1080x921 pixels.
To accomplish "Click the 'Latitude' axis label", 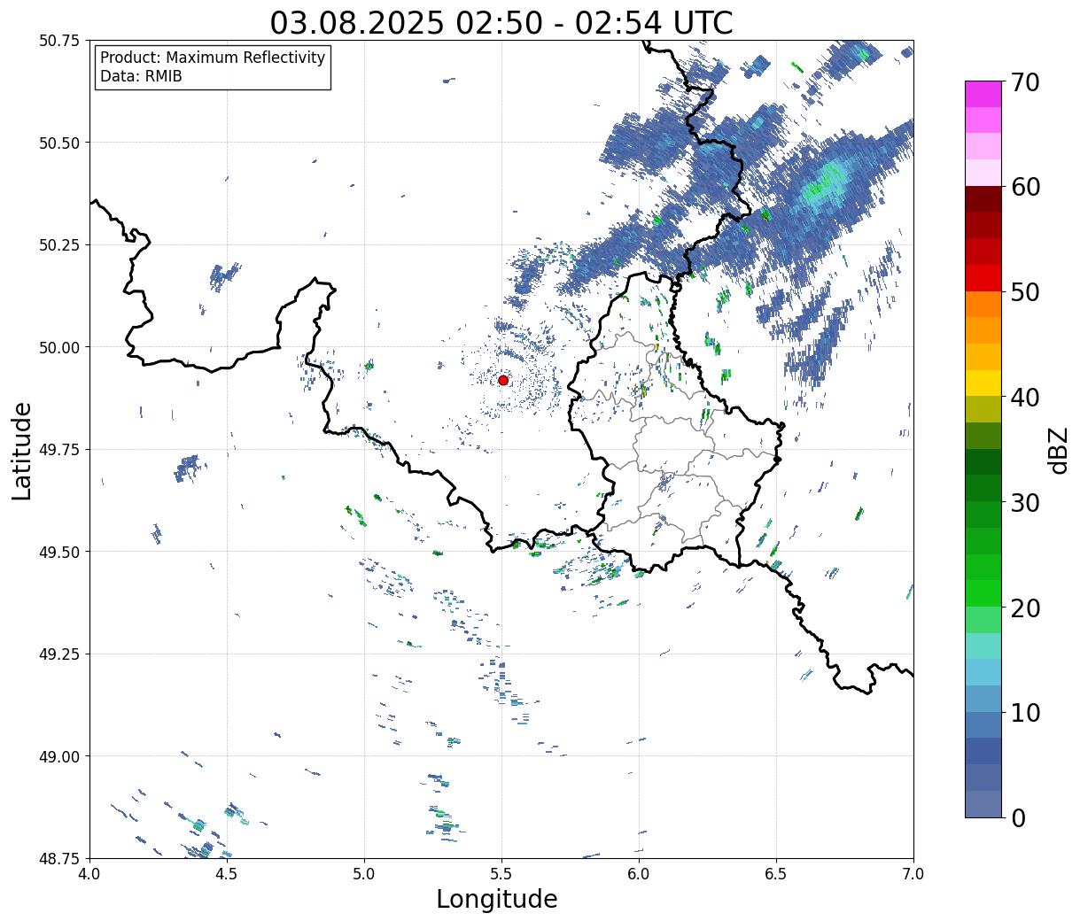I will (x=22, y=450).
